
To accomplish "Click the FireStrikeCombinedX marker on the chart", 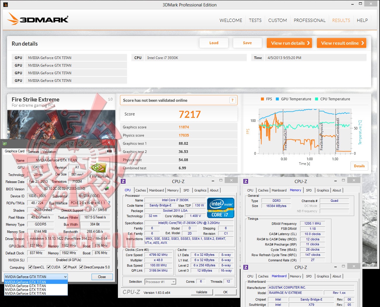I will click(x=338, y=134).
